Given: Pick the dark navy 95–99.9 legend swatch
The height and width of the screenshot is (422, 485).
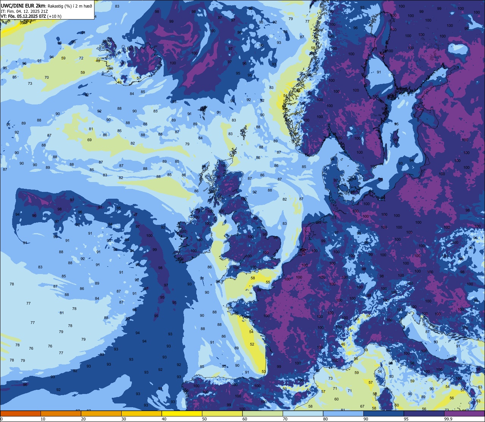Looking at the screenshot, I should point(424,414).
